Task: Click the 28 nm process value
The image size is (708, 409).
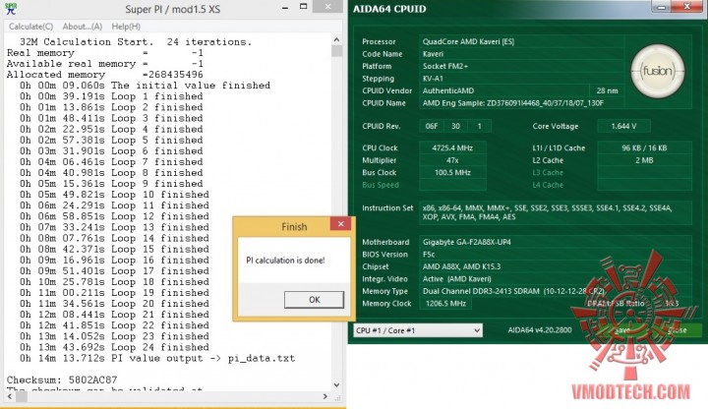Action: click(607, 90)
